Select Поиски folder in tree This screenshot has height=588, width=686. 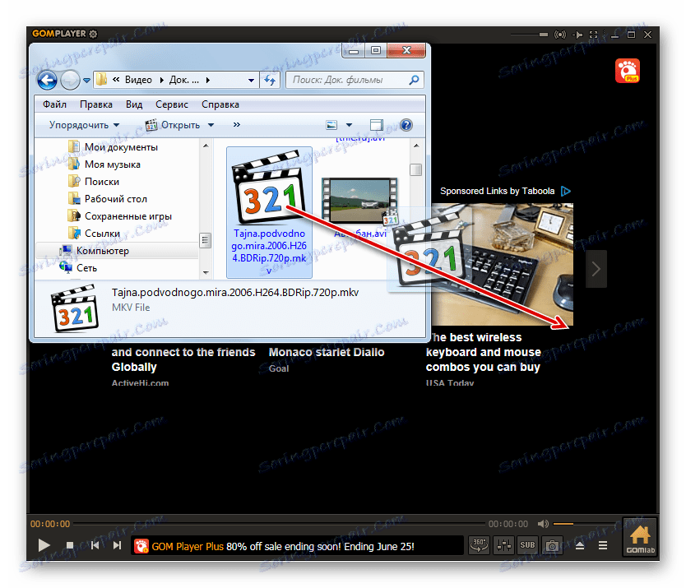pos(102,182)
